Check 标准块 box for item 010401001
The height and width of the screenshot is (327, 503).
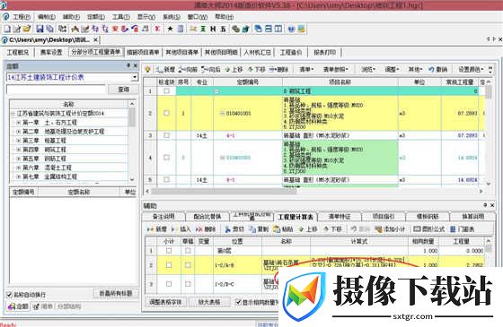tap(166, 113)
